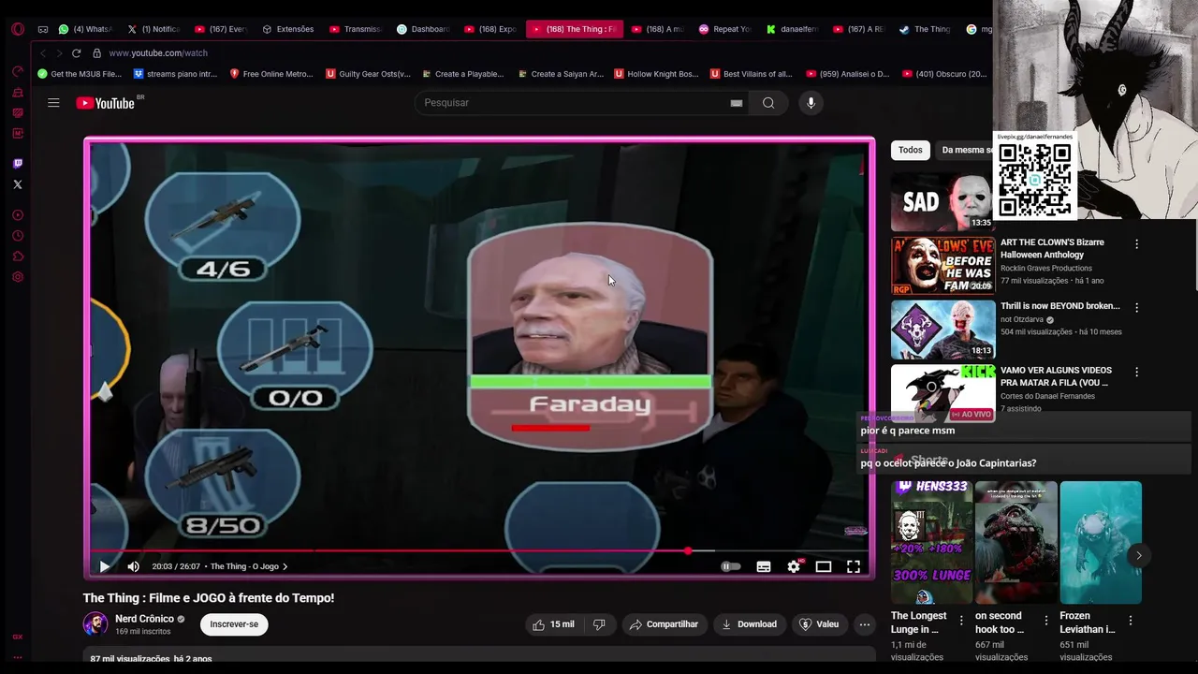Switch to theater mode
1198x674 pixels.
tap(824, 566)
